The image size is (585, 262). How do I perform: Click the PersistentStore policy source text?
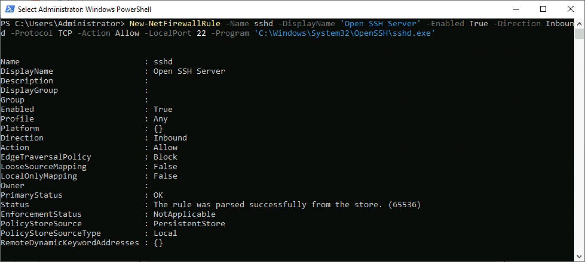click(x=189, y=223)
